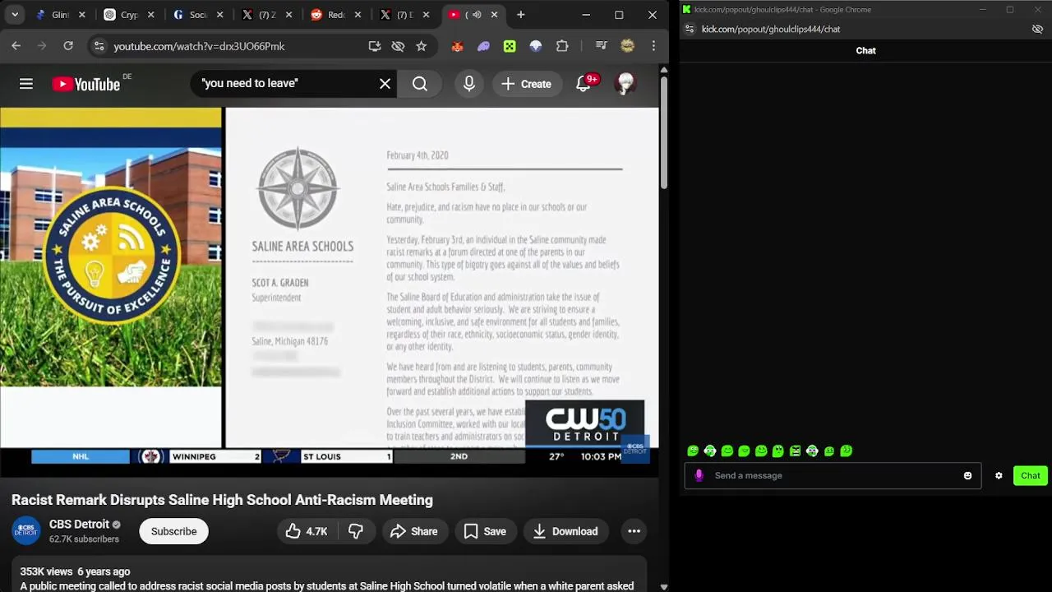
Task: Open CBS Detroit channel avatar
Action: pos(26,531)
